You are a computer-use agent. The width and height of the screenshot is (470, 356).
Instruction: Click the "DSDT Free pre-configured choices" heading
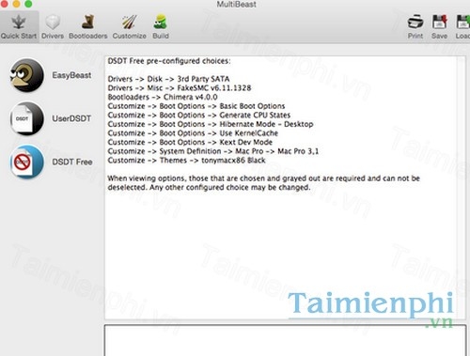pyautogui.click(x=169, y=61)
